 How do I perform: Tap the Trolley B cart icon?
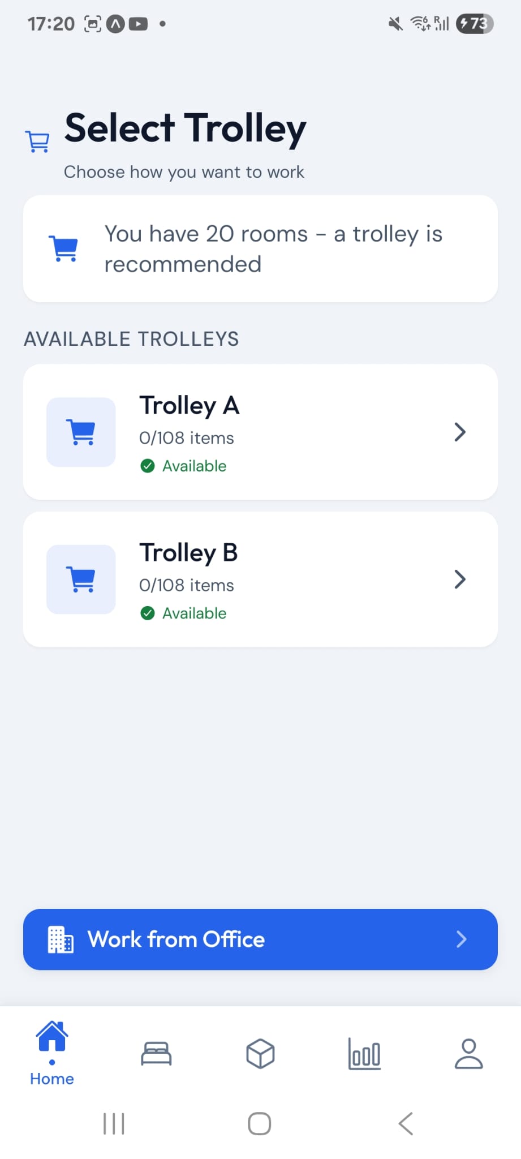81,579
